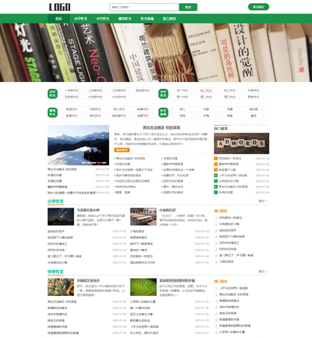Click the LOGO in the header
312x338 pixels.
point(59,7)
